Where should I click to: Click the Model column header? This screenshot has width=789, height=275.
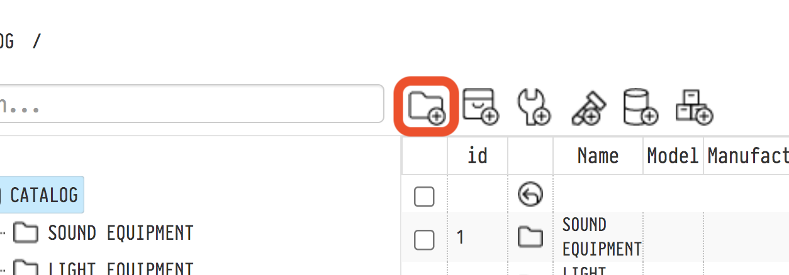pos(673,156)
